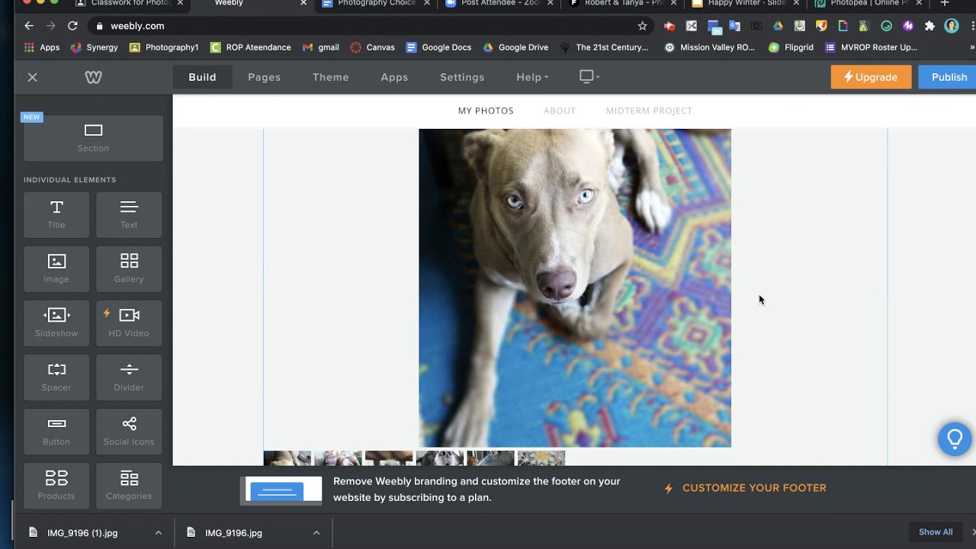976x549 pixels.
Task: Open the Google Drive extension icon
Action: (x=778, y=26)
